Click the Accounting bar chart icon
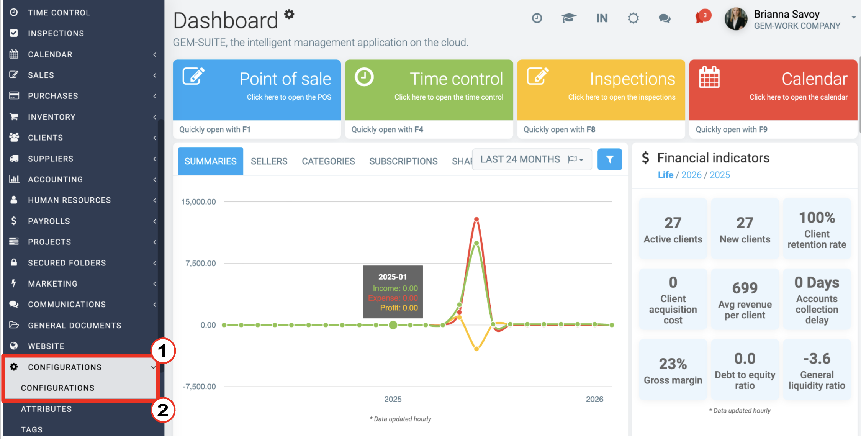The image size is (861, 439). (14, 179)
